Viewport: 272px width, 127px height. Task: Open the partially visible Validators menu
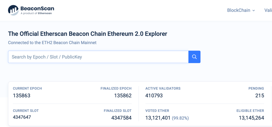[268, 10]
